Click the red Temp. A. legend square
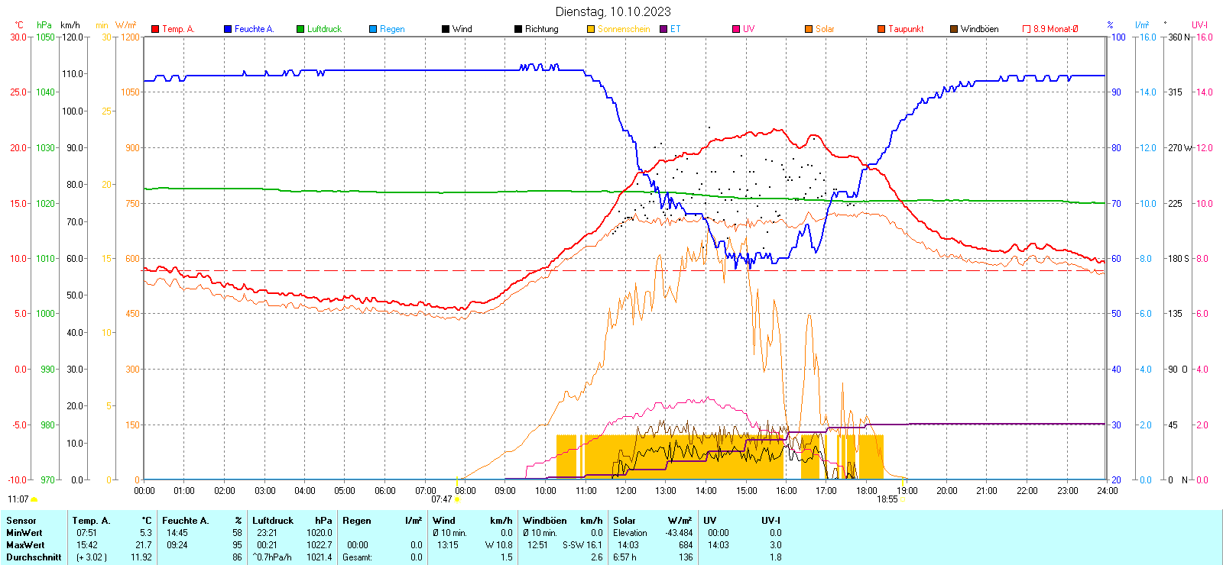Screen dimensions: 1223x565 tap(155, 29)
